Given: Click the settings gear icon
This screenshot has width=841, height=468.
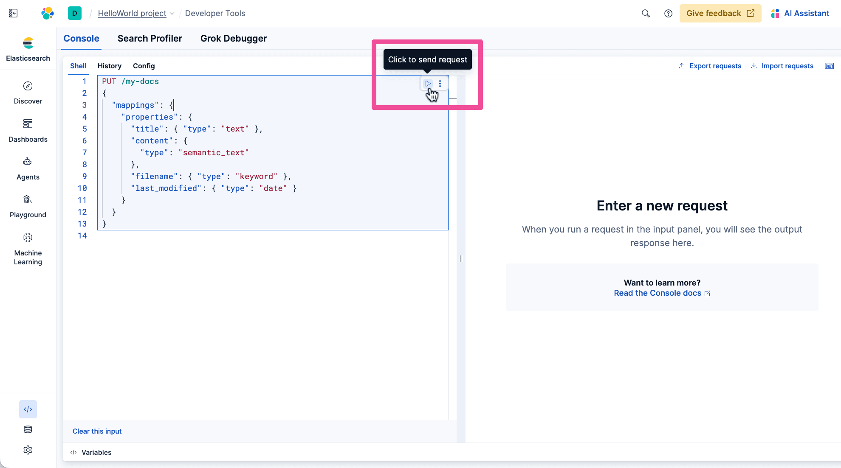Looking at the screenshot, I should [28, 450].
